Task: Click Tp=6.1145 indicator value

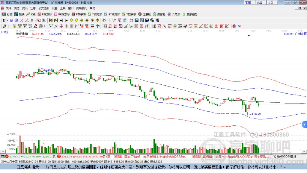Action: [x=37, y=34]
